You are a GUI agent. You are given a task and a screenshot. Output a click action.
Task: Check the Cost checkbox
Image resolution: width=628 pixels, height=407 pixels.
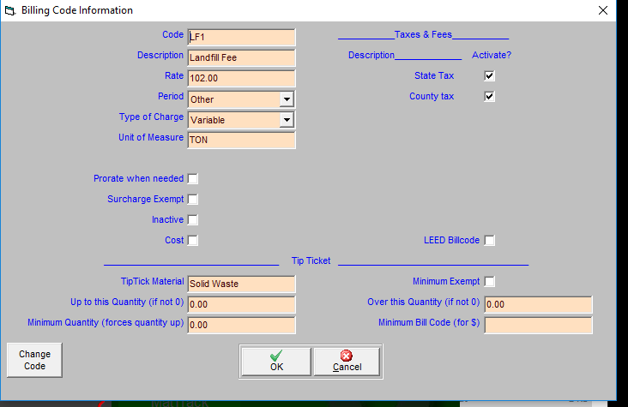point(193,241)
